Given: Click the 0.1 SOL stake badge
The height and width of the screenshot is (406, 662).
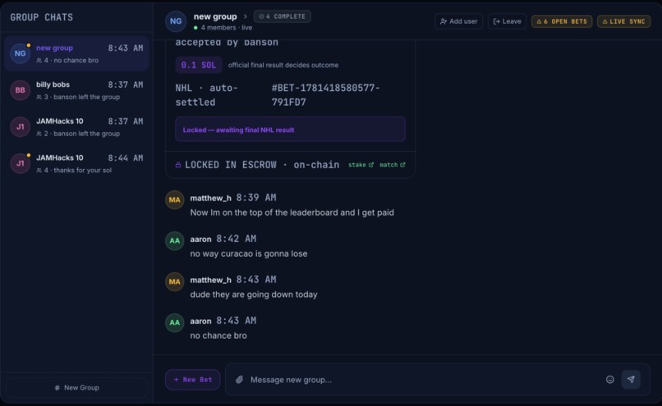Looking at the screenshot, I should tap(199, 65).
